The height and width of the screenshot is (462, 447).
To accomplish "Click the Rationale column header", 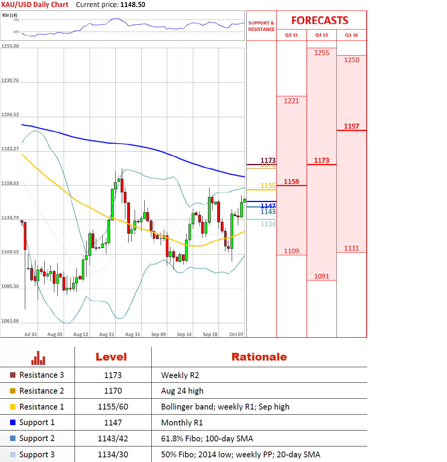I will 259,357.
